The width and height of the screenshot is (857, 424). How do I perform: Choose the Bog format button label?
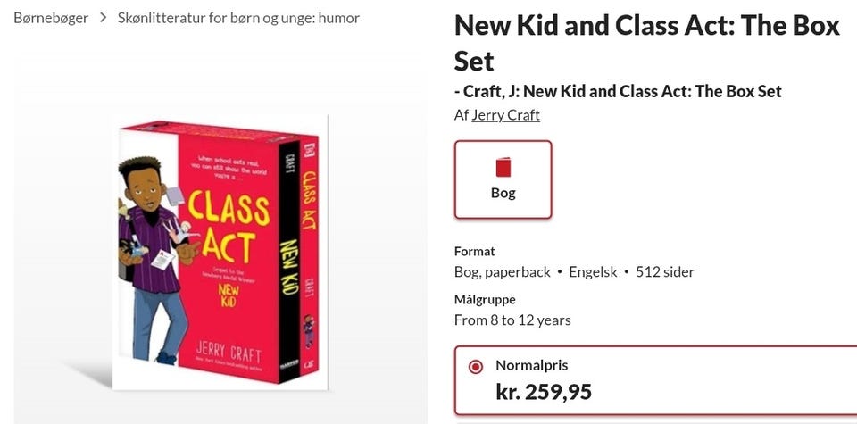point(503,193)
